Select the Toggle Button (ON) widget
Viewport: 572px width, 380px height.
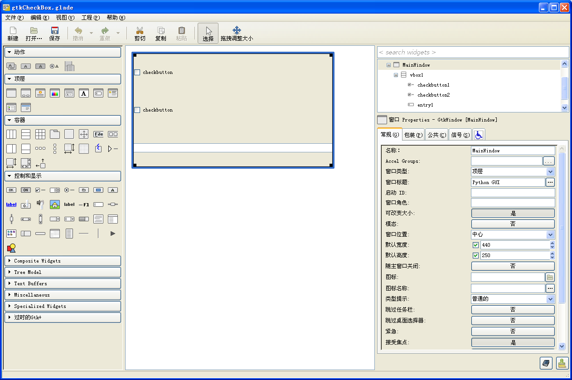point(26,190)
